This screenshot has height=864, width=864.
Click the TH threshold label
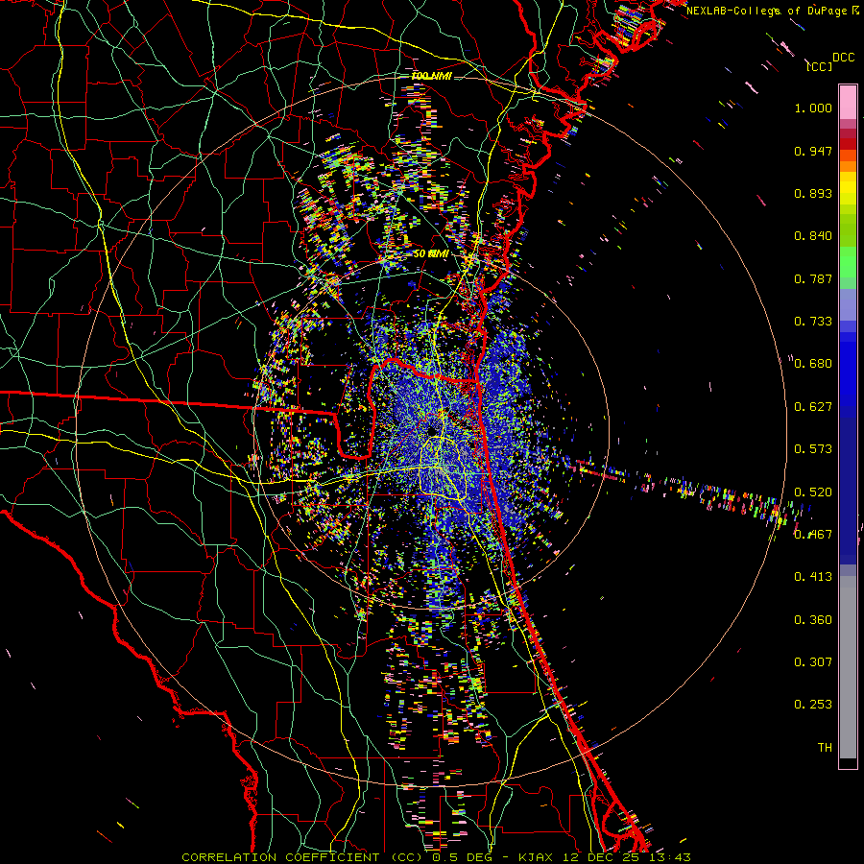(x=825, y=748)
